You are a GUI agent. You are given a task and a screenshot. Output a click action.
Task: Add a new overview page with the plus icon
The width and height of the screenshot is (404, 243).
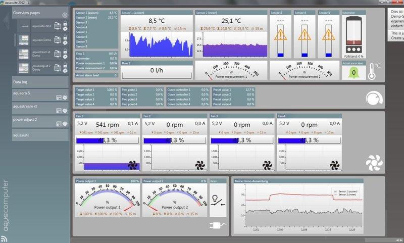[65, 15]
